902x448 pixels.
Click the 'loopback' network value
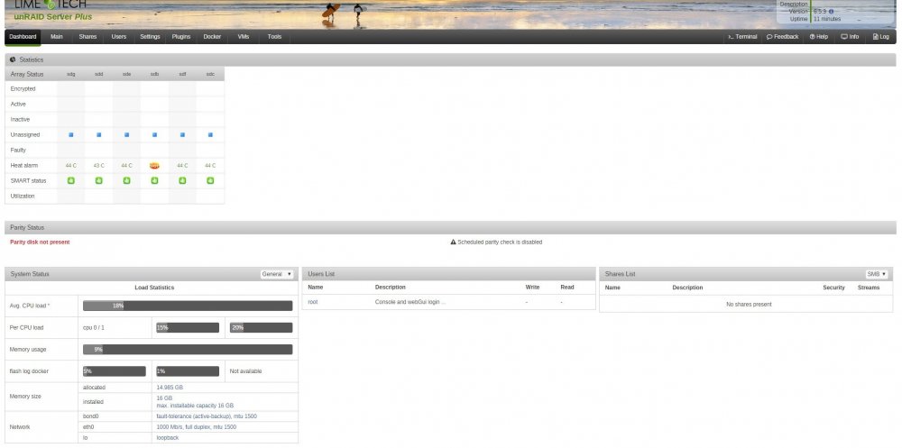[x=168, y=438]
